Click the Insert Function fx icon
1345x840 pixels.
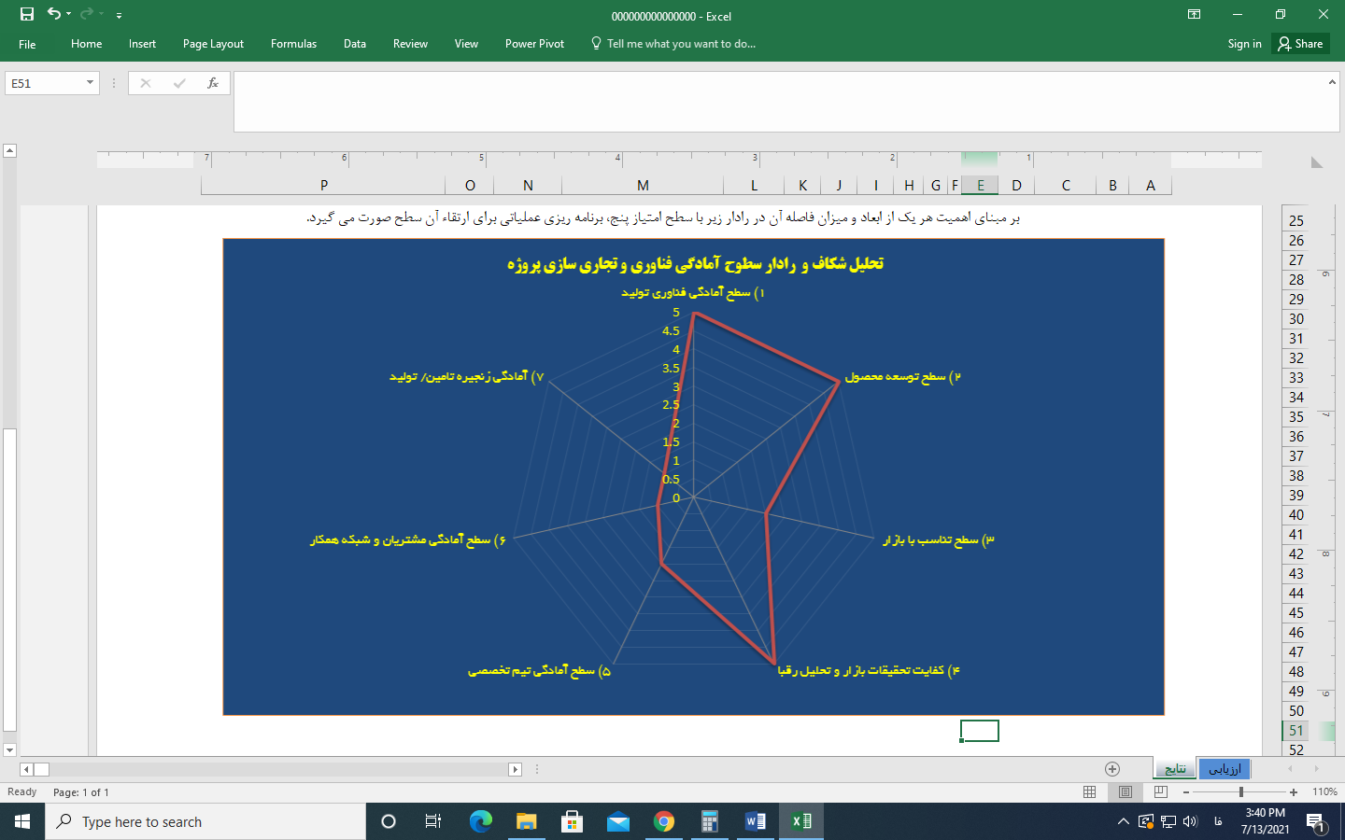[x=213, y=83]
